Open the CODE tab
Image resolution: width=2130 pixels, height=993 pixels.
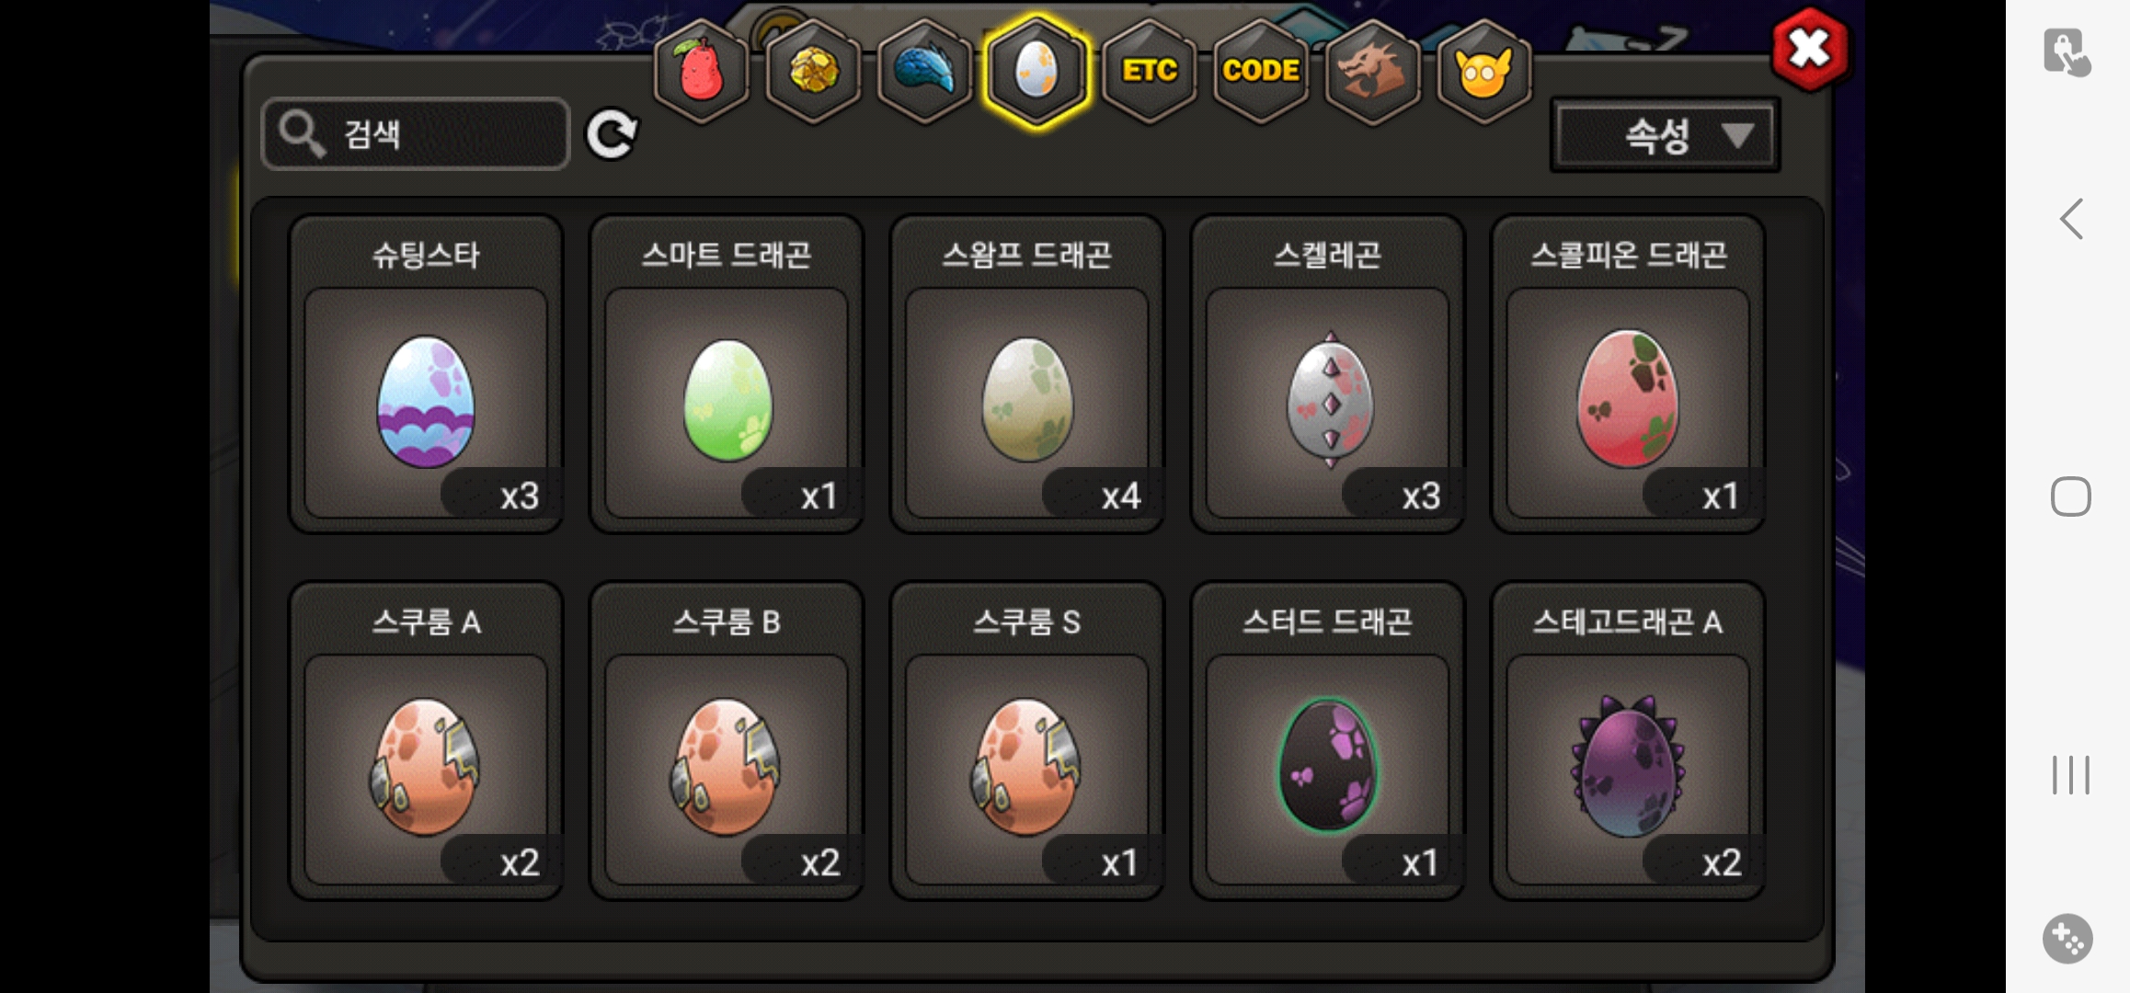pos(1260,71)
